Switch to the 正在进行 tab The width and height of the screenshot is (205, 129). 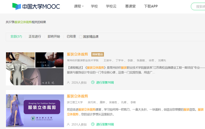(x=35, y=37)
